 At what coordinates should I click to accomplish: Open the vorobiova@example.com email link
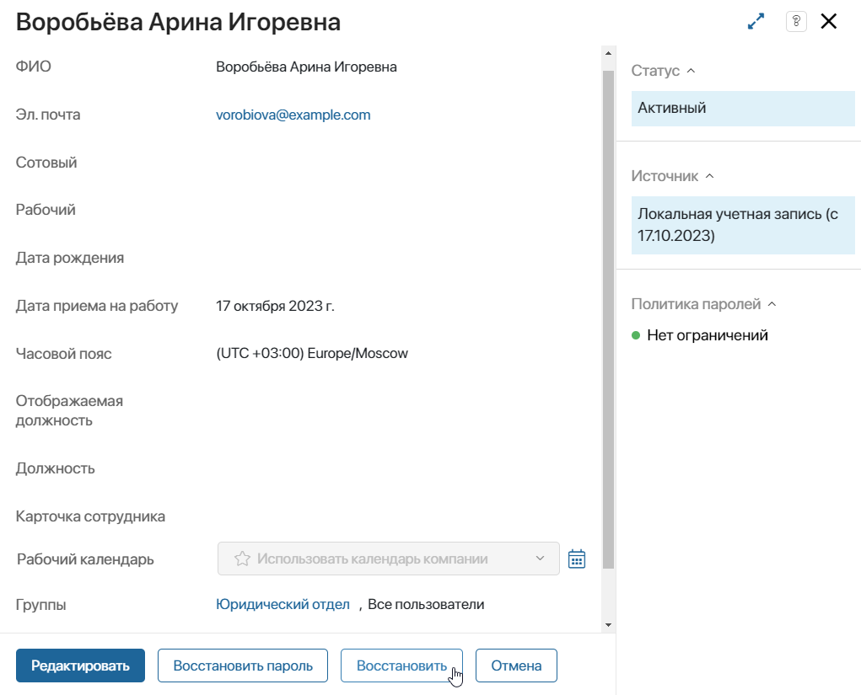[293, 115]
